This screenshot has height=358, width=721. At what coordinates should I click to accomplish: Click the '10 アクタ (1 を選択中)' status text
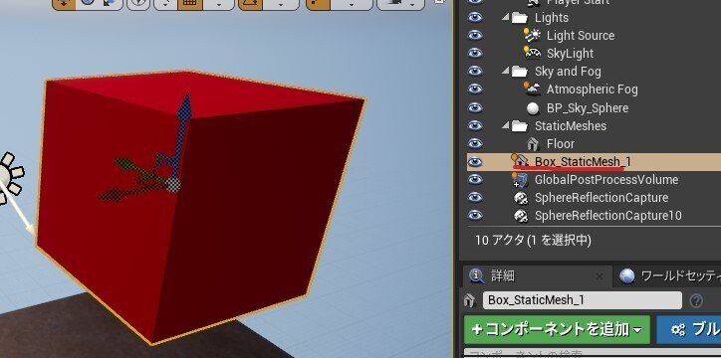(x=533, y=240)
